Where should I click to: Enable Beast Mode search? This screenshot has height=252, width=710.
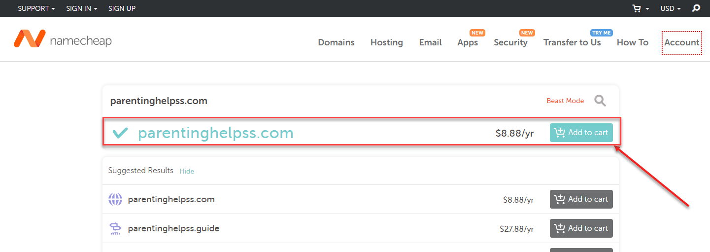565,101
